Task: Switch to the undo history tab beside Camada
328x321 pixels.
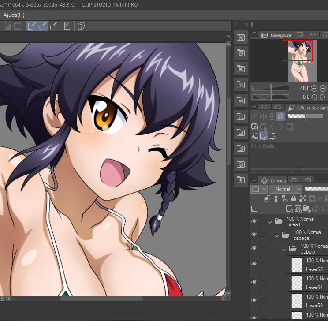Action: [x=294, y=180]
